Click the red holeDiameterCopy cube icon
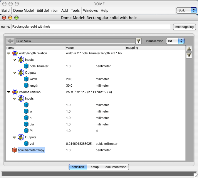198x178 pixels. point(14,150)
